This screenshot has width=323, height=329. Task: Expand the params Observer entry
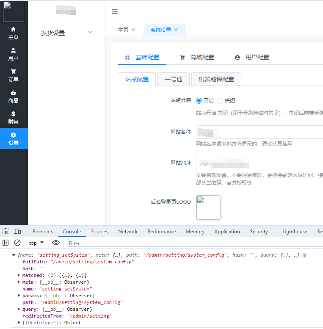[x=19, y=296]
